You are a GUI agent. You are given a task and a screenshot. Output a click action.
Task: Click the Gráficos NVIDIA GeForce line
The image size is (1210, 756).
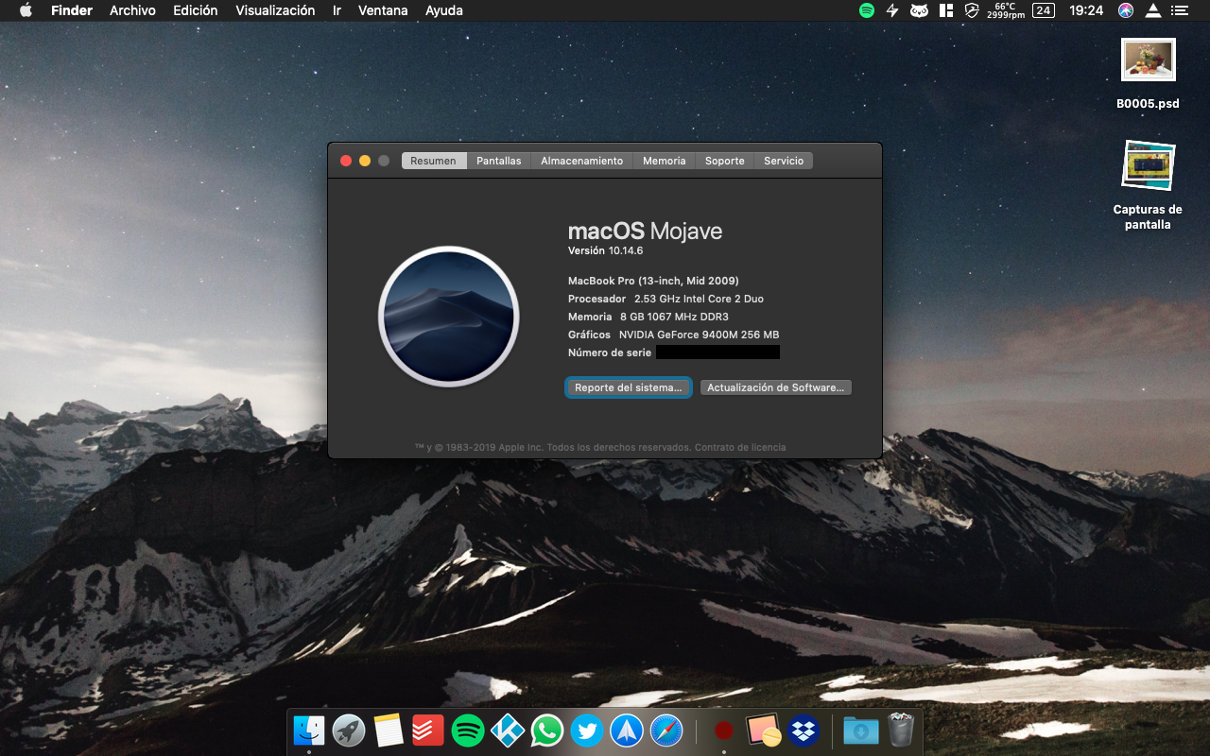673,335
